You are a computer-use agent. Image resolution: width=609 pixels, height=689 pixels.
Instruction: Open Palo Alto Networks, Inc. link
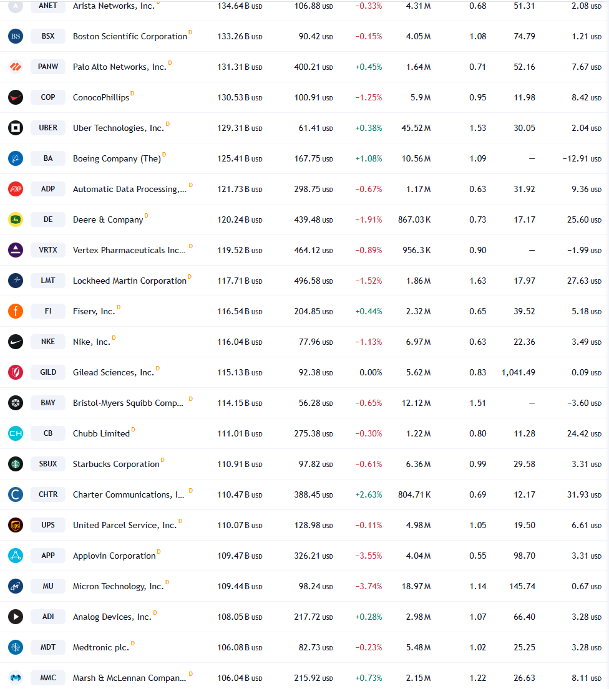(120, 67)
